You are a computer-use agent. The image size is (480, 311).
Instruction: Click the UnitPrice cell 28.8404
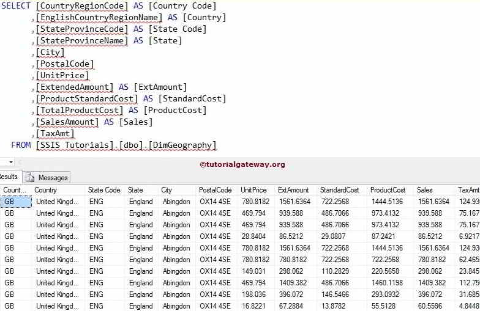click(253, 236)
